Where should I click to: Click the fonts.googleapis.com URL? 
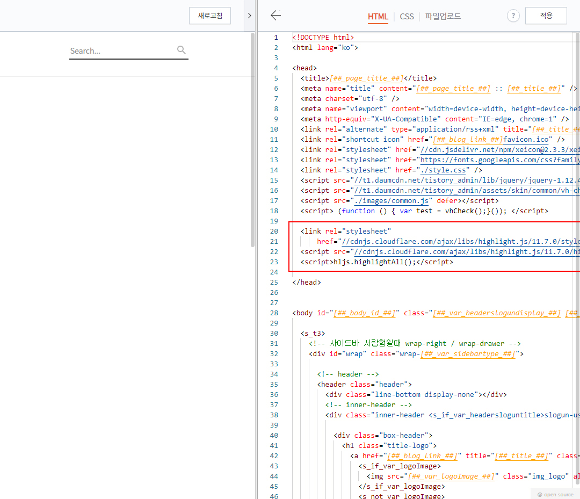point(500,160)
